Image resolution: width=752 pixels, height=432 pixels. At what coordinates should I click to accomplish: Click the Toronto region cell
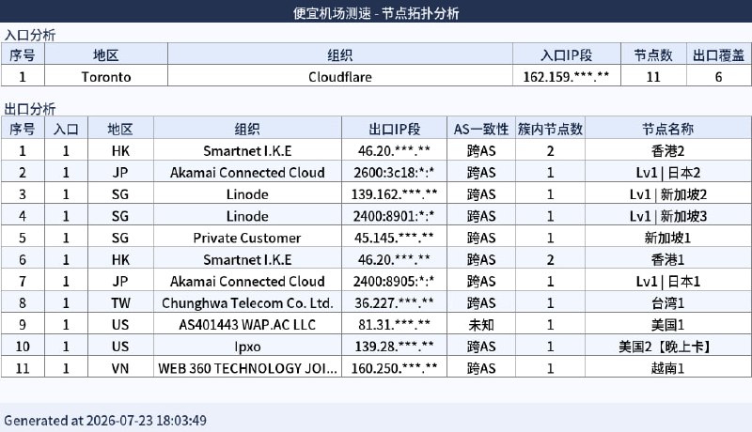(106, 77)
